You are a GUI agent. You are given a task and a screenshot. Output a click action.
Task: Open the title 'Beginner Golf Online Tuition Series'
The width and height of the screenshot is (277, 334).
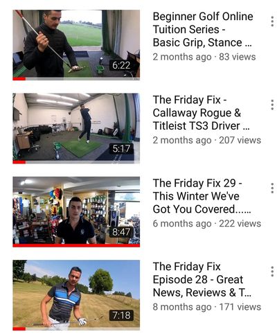(x=203, y=29)
